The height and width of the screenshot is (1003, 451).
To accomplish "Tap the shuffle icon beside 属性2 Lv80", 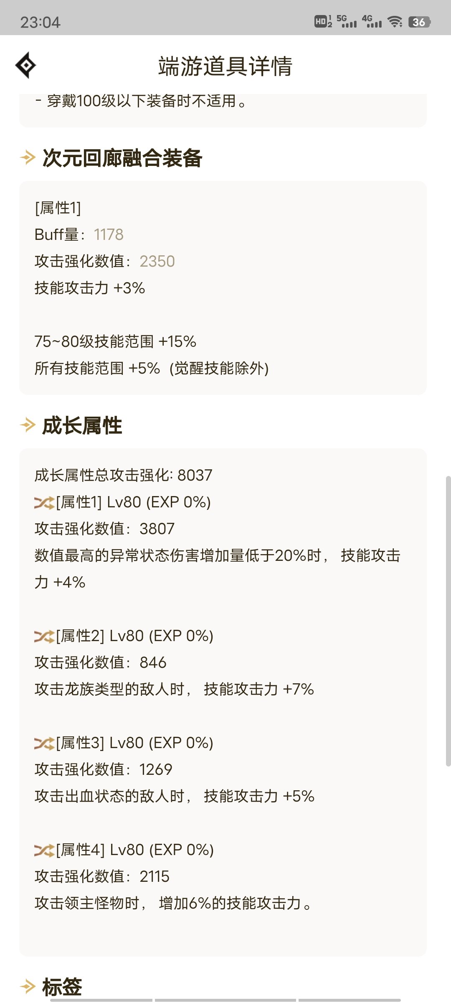I will click(x=44, y=636).
